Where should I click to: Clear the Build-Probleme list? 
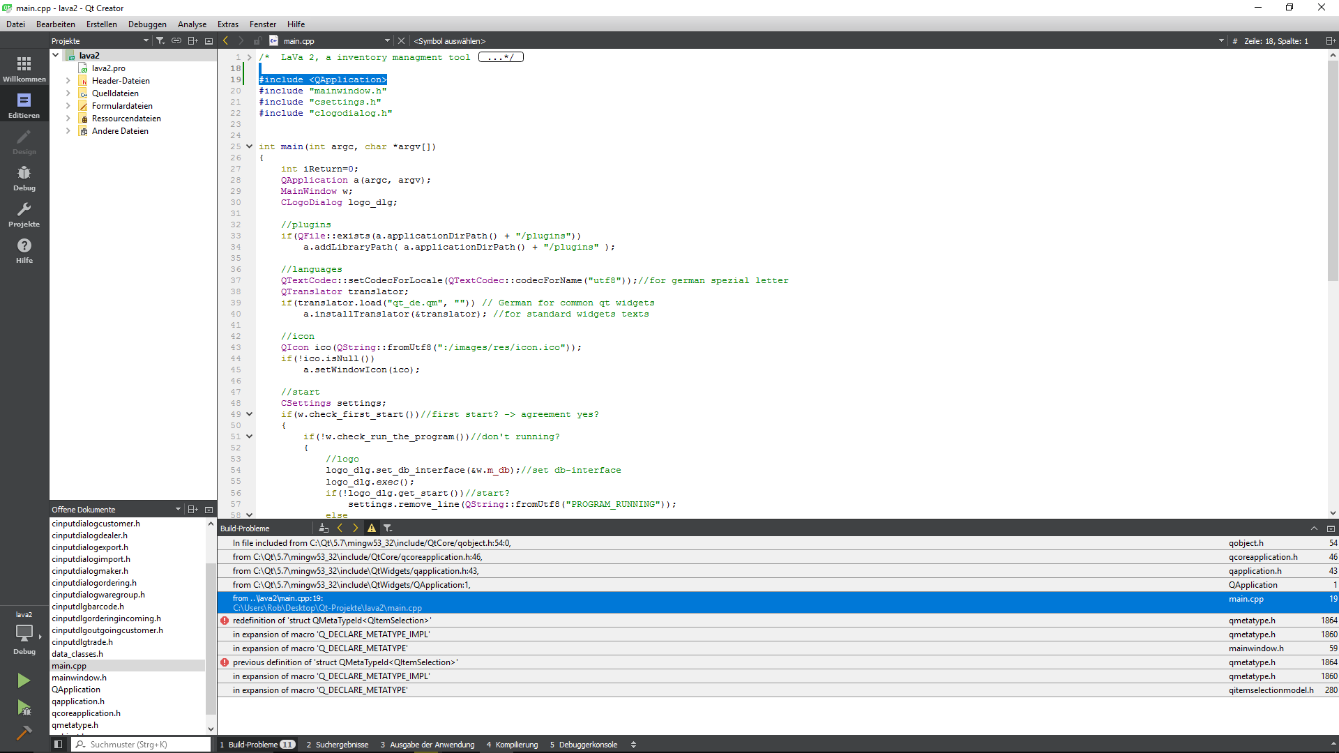(x=323, y=528)
